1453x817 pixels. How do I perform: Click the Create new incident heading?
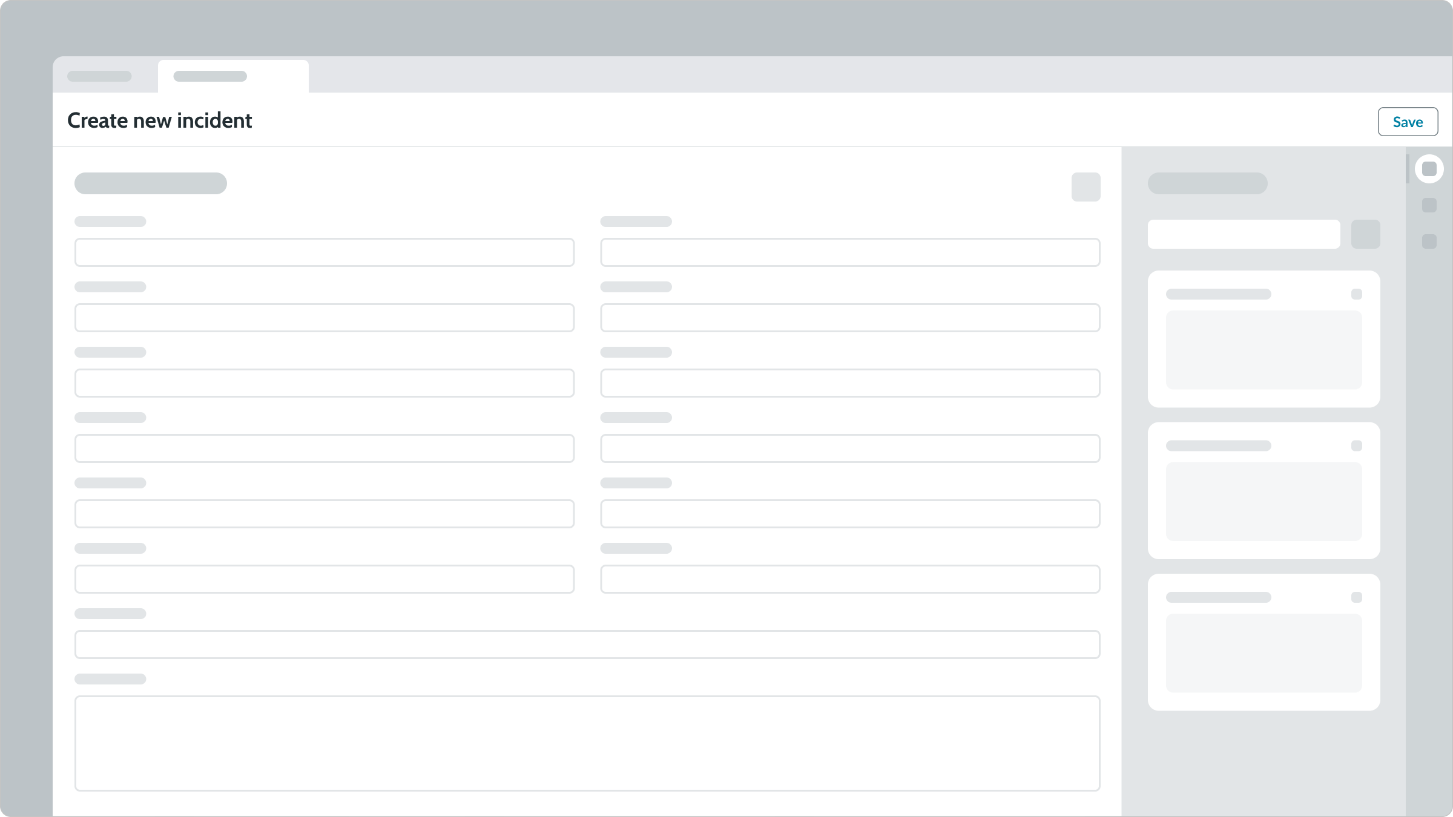tap(160, 120)
